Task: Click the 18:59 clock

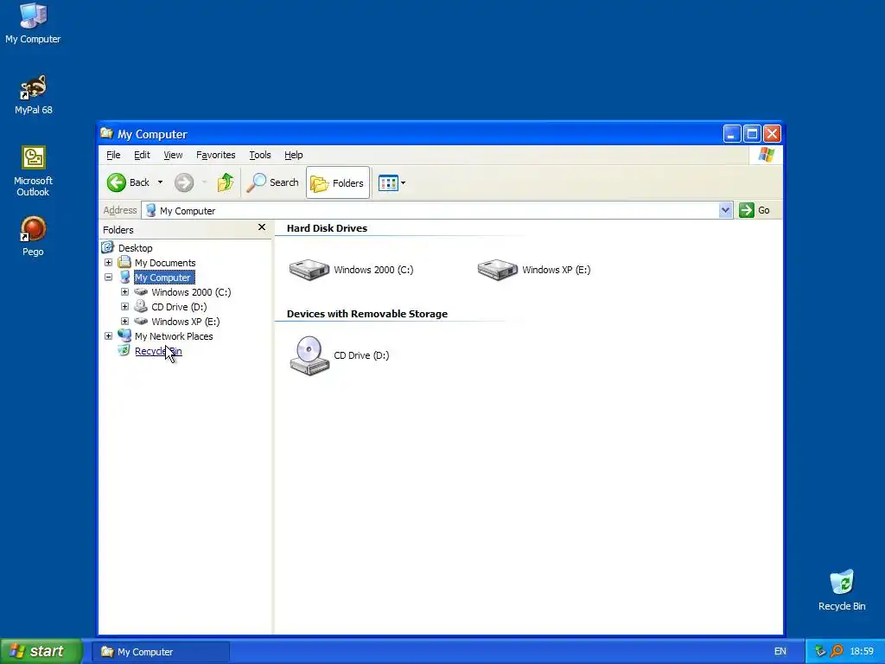Action: (x=862, y=652)
